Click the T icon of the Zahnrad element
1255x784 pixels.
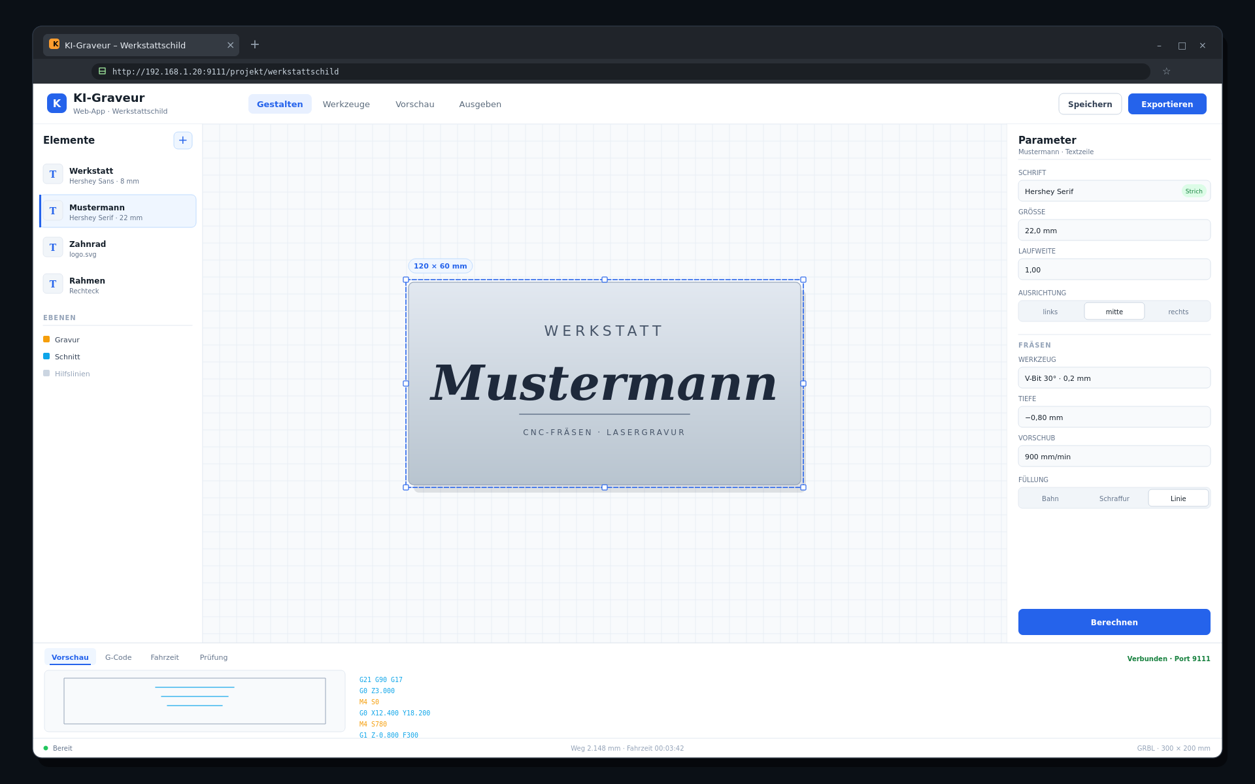point(53,248)
